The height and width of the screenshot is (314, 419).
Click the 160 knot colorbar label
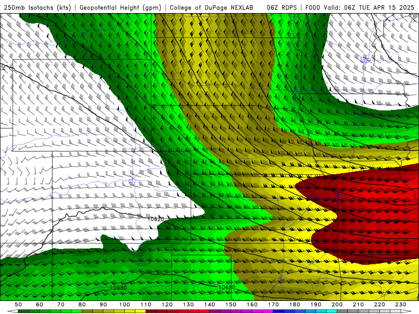252,305
